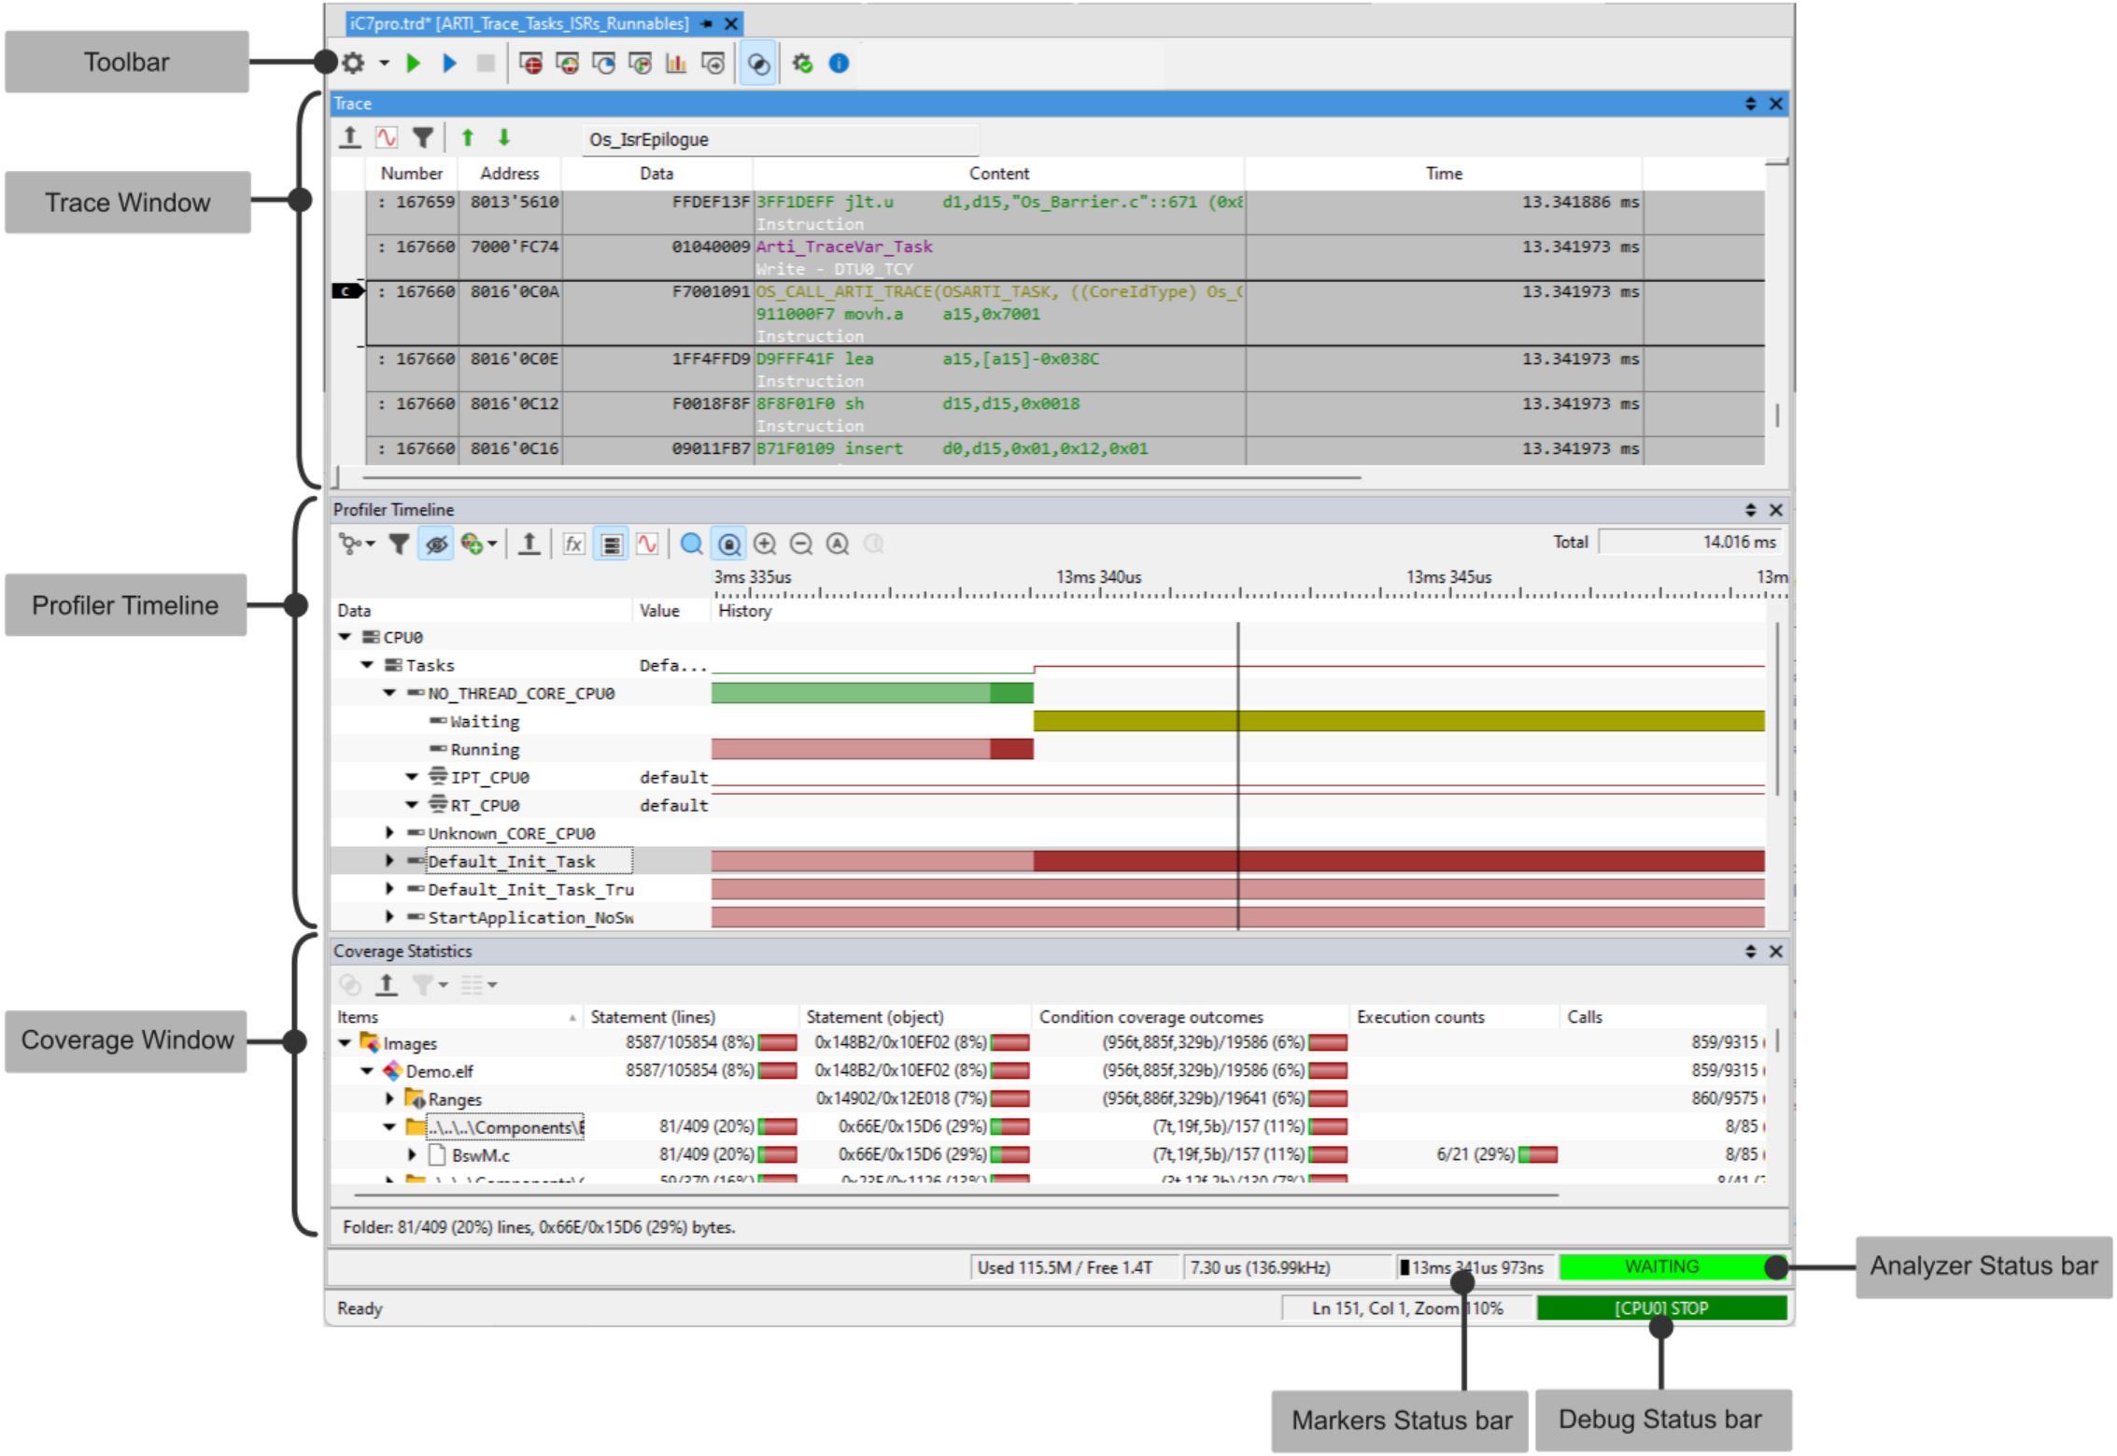Image resolution: width=2117 pixels, height=1456 pixels.
Task: Select the Demo.elf coverage row
Action: (1049, 1071)
